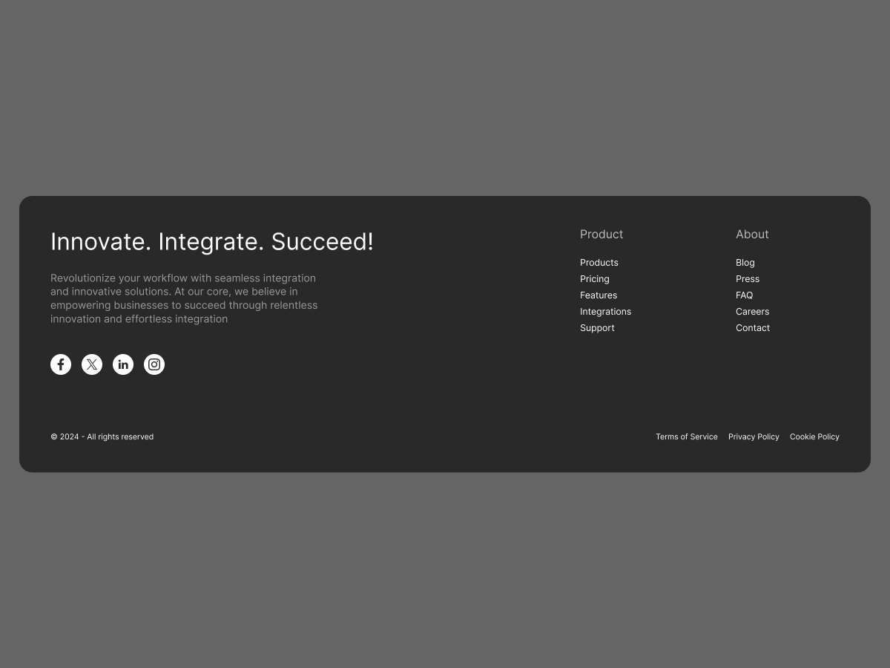Open the LinkedIn social icon

[x=123, y=364]
